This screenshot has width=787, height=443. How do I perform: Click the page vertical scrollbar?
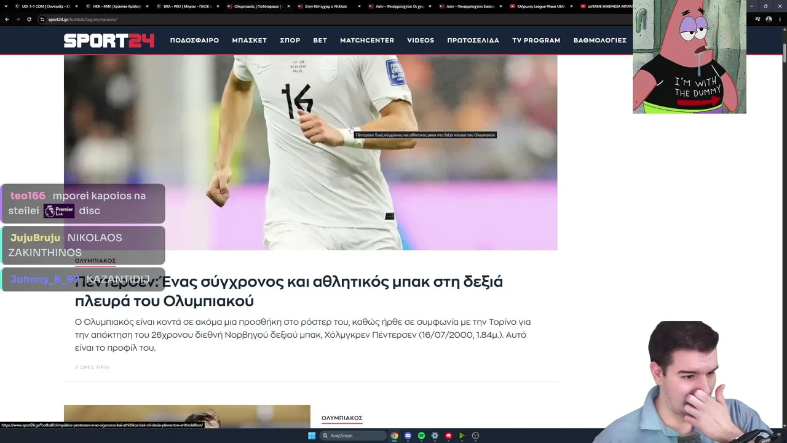click(x=784, y=52)
